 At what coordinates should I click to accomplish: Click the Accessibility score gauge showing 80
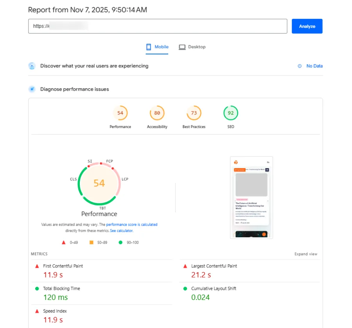point(157,113)
